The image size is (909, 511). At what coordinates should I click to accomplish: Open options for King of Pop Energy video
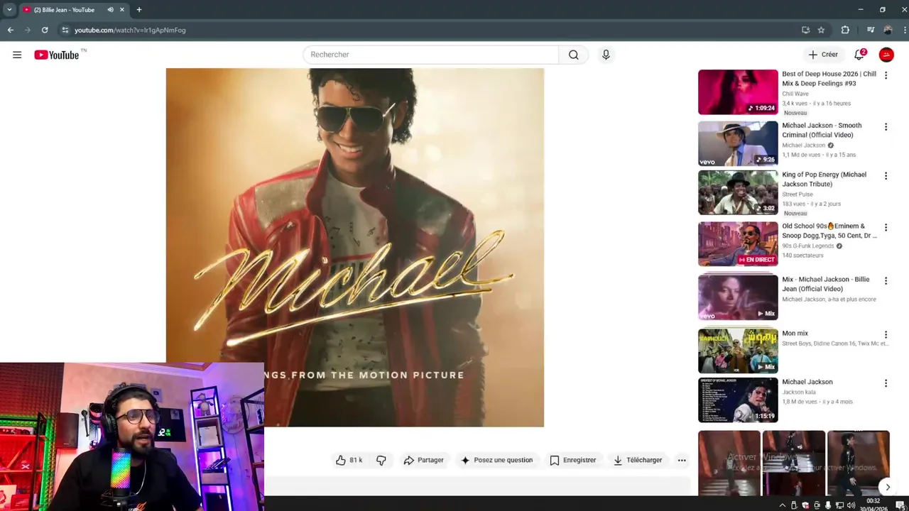pyautogui.click(x=886, y=176)
